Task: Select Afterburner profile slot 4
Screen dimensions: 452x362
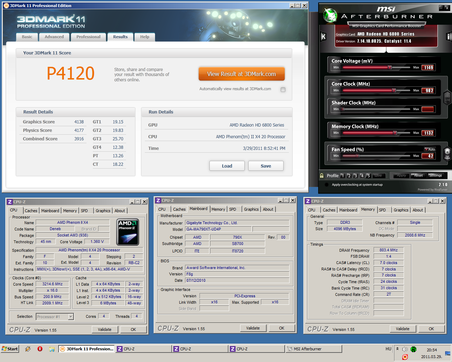Action: pos(362,175)
